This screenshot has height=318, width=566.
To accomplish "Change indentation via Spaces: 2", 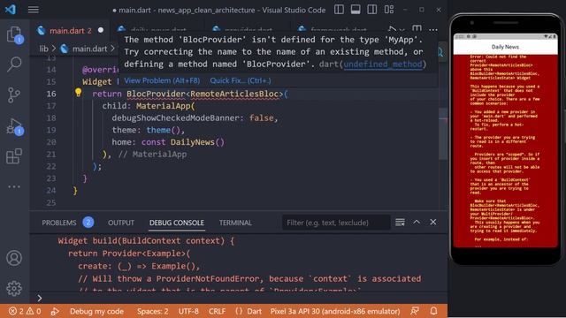I will tap(152, 311).
